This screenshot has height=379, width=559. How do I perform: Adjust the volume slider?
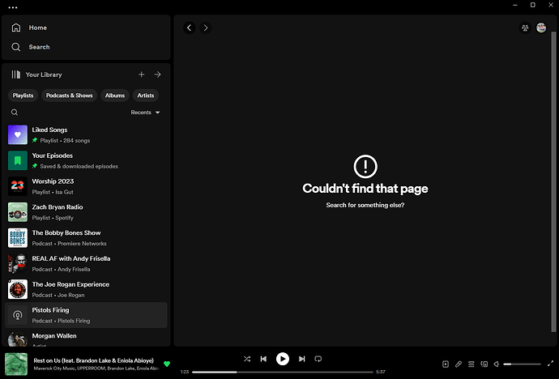522,364
